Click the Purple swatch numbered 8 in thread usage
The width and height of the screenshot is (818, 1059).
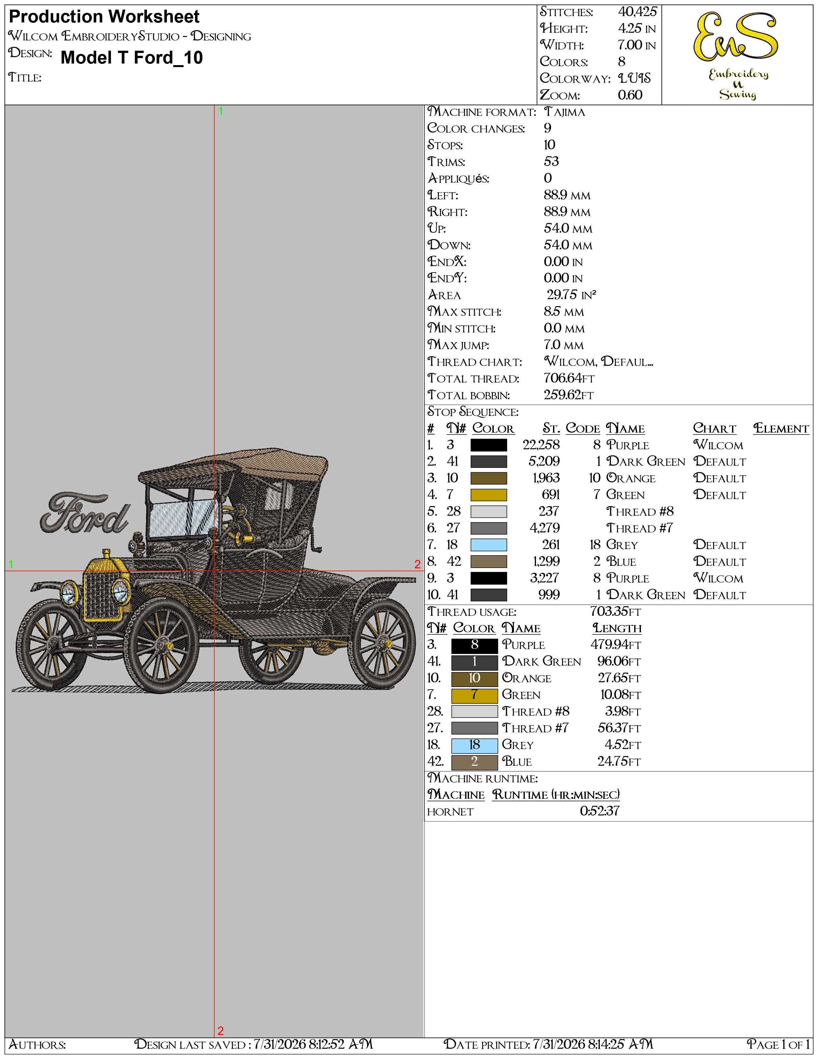click(474, 645)
